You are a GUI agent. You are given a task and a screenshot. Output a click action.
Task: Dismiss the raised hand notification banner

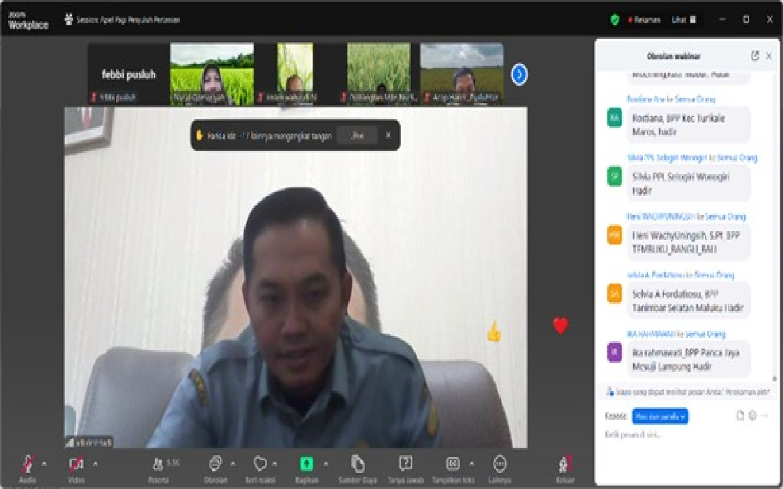pos(388,135)
